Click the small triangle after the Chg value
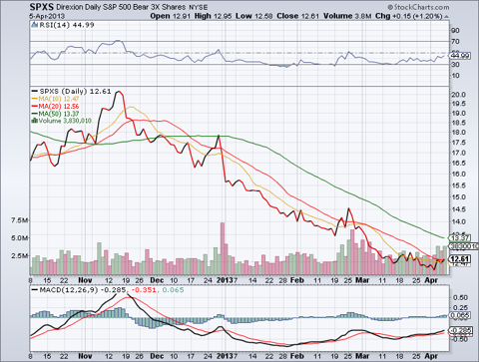This screenshot has height=362, width=479. click(446, 17)
